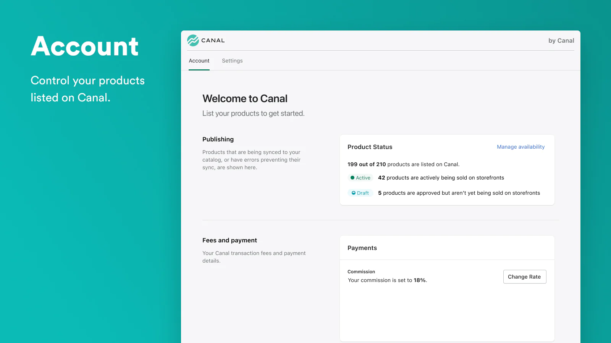Open the Manage availability link

point(520,147)
